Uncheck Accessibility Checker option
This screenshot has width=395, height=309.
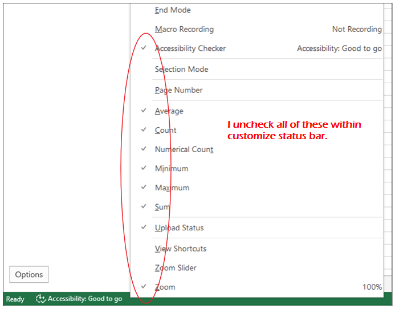click(x=257, y=48)
